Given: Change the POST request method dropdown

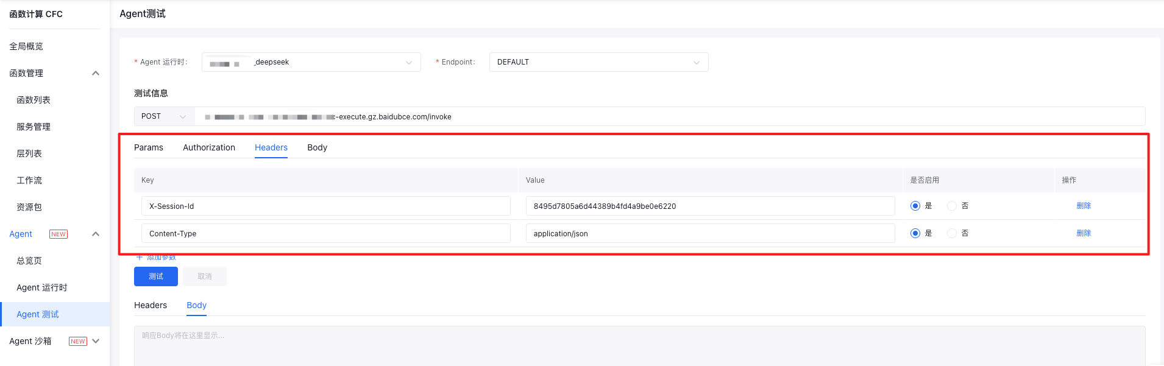Looking at the screenshot, I should 164,116.
